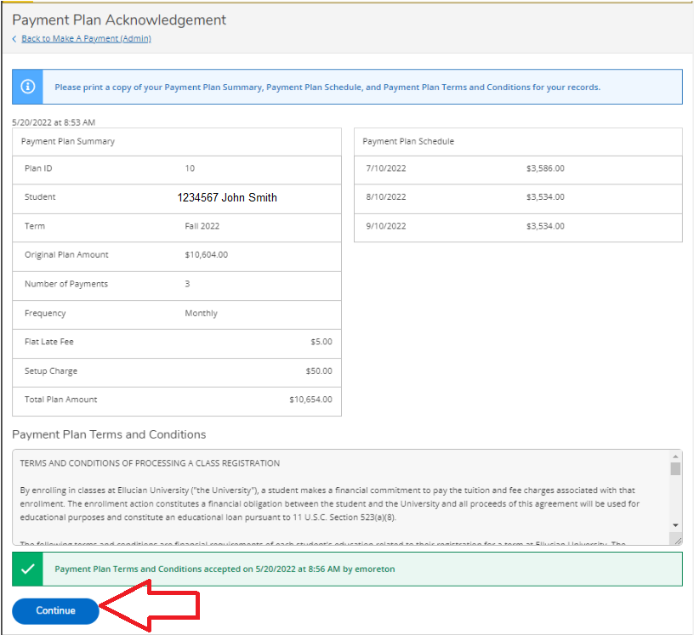The image size is (694, 635).
Task: Click schedule date 9/10/2022
Action: [386, 226]
